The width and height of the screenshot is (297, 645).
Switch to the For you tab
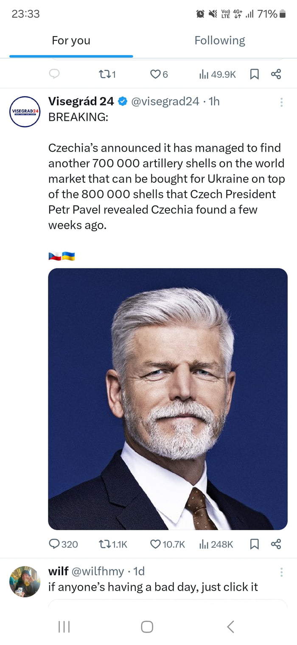[71, 40]
